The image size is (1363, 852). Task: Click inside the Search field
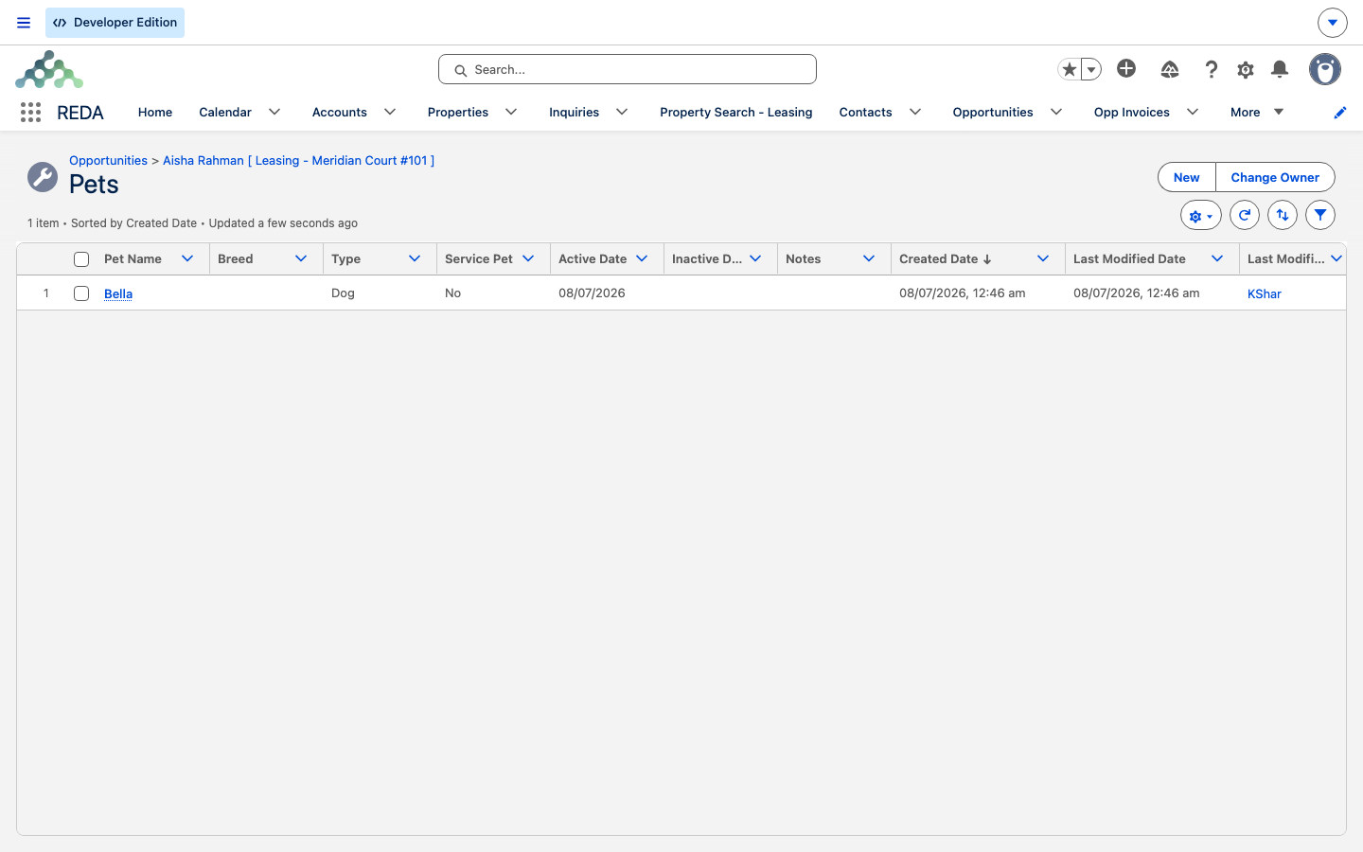point(628,69)
